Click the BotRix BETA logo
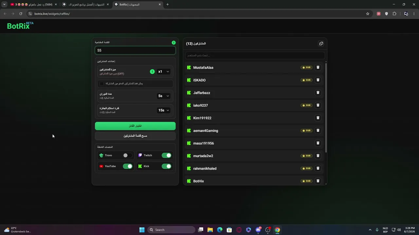The width and height of the screenshot is (419, 235). pyautogui.click(x=20, y=26)
